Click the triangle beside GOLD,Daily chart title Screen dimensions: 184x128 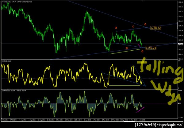coord(2,2)
